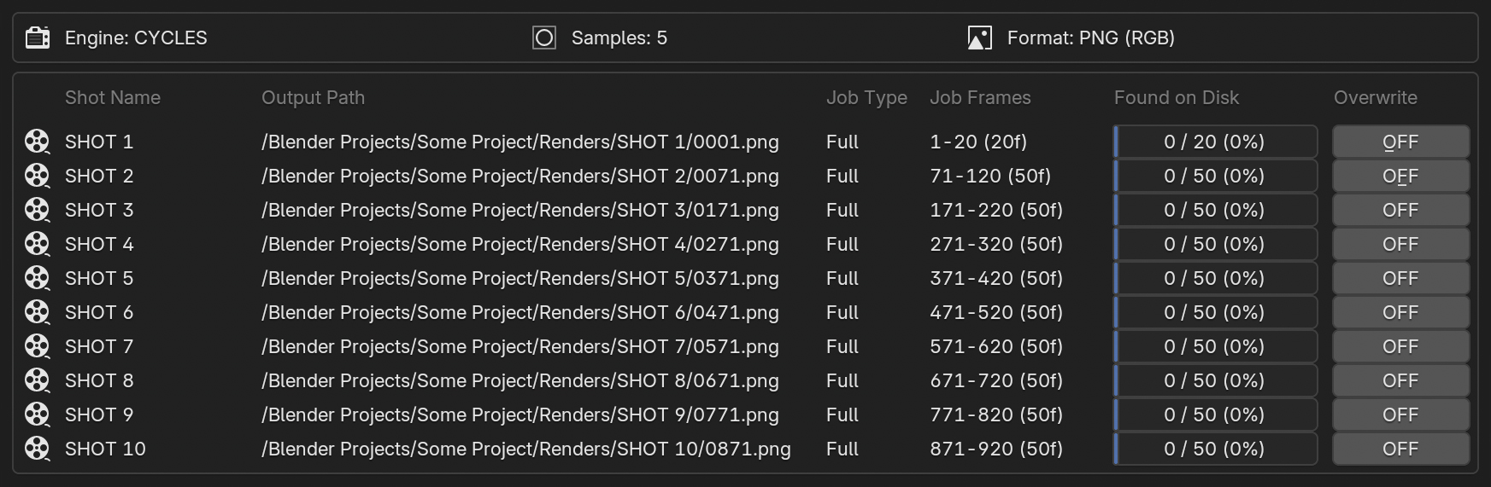1491x487 pixels.
Task: Toggle Overwrite OFF button for SHOT 1
Action: coord(1400,142)
